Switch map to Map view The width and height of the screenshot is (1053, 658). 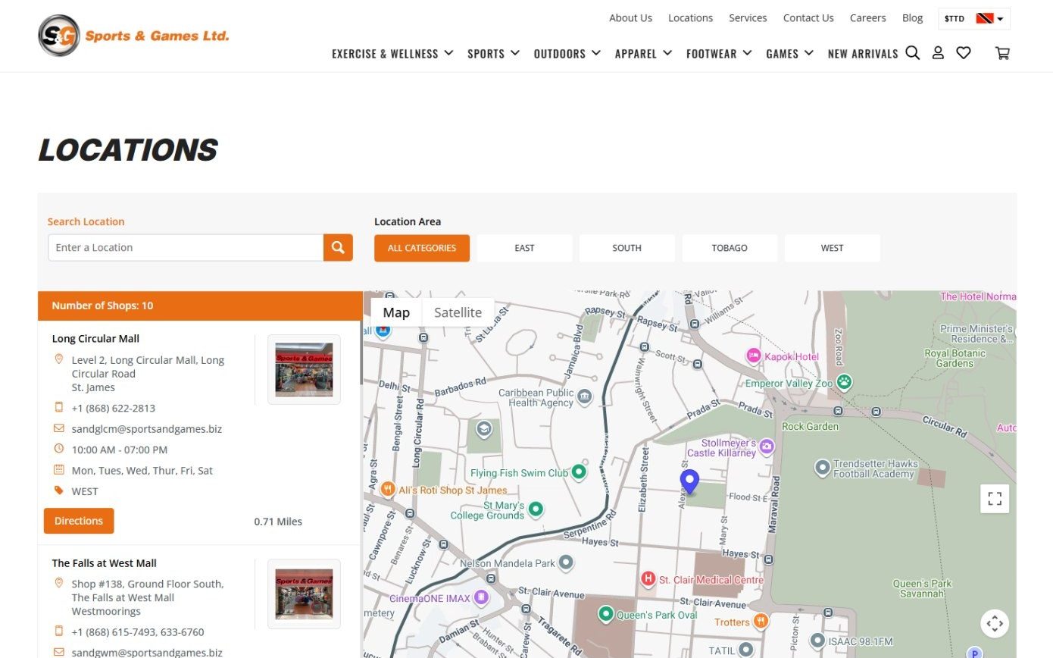point(396,312)
